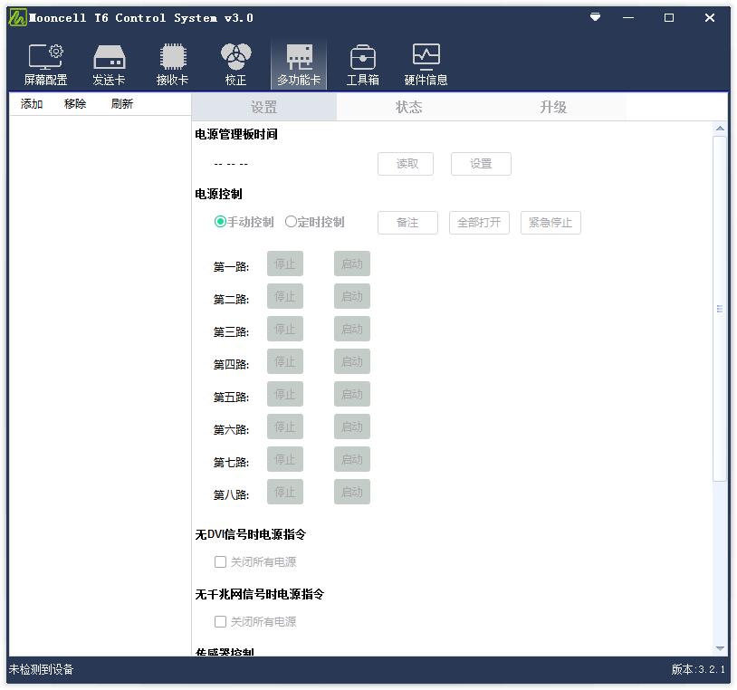Image resolution: width=737 pixels, height=690 pixels.
Task: Click 停止 for 第一路
Action: tap(285, 264)
